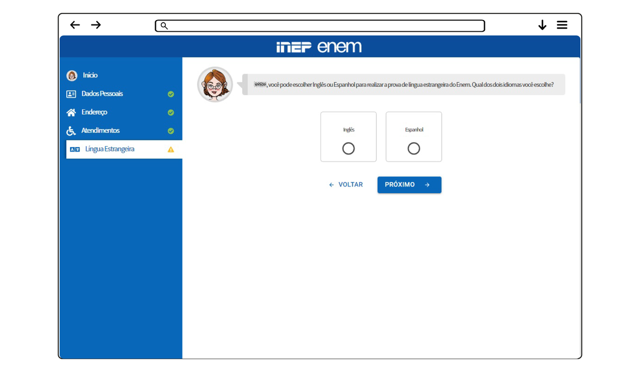The width and height of the screenshot is (640, 372).
Task: Click the browser forward arrow
Action: click(96, 25)
